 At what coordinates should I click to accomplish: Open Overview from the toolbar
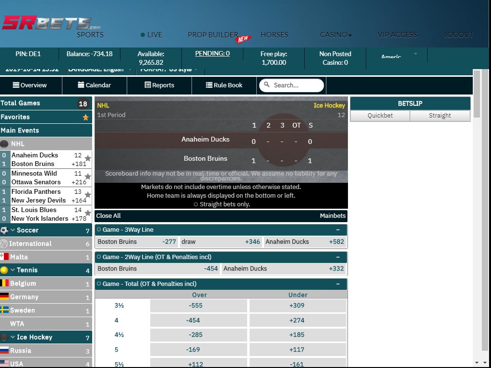tap(30, 85)
